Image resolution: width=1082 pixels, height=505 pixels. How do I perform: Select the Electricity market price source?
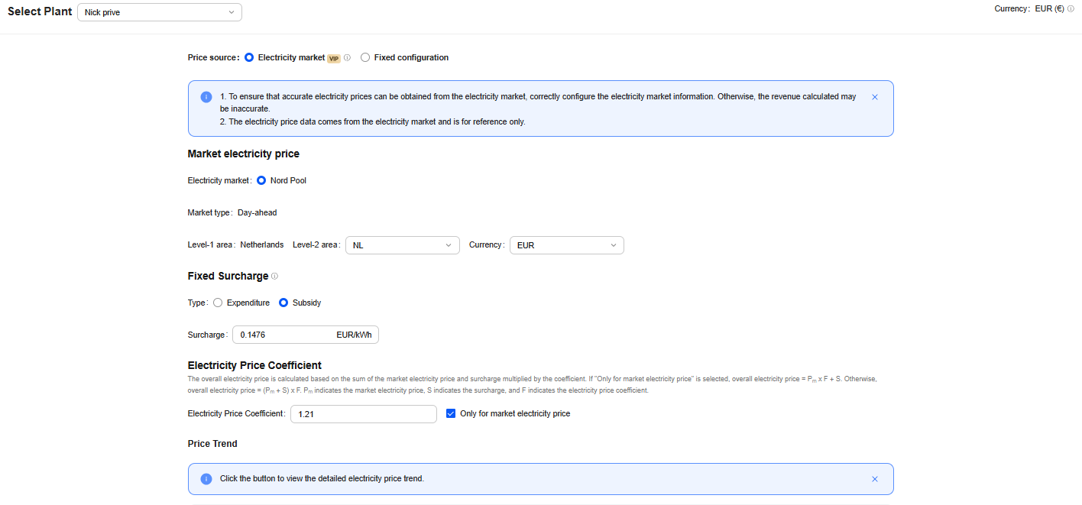click(248, 57)
